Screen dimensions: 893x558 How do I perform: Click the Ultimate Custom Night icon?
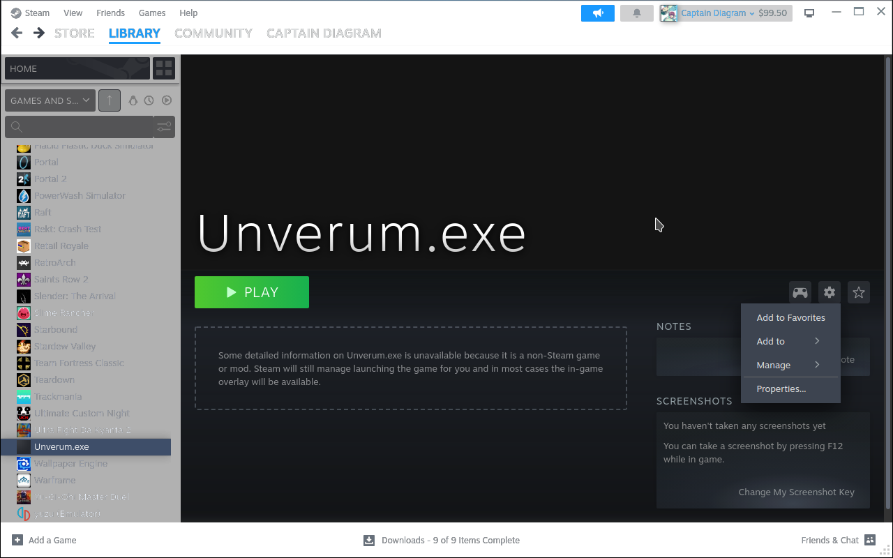tap(24, 413)
